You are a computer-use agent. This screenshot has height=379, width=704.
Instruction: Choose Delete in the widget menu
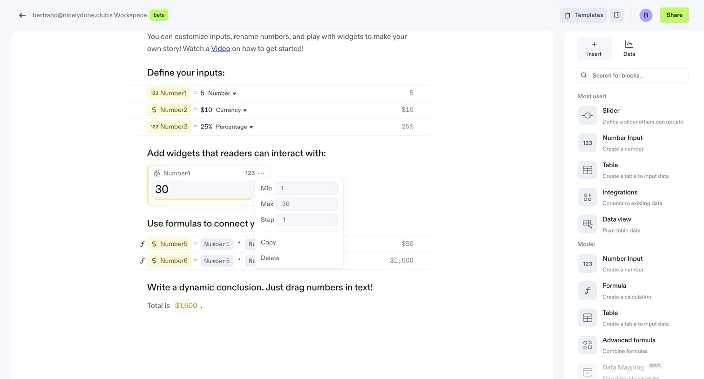coord(270,258)
